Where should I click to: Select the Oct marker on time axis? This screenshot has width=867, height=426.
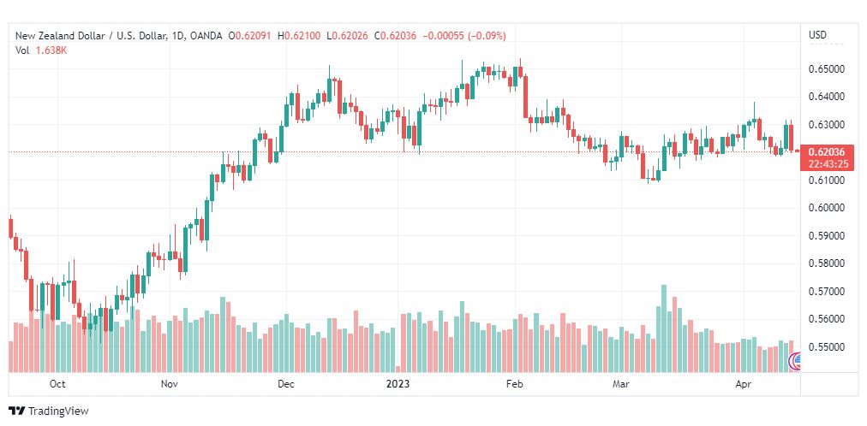click(57, 383)
